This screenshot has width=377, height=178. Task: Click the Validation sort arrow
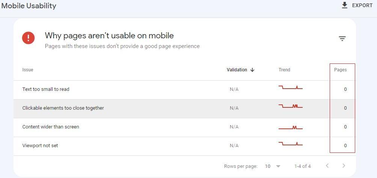[x=252, y=70]
